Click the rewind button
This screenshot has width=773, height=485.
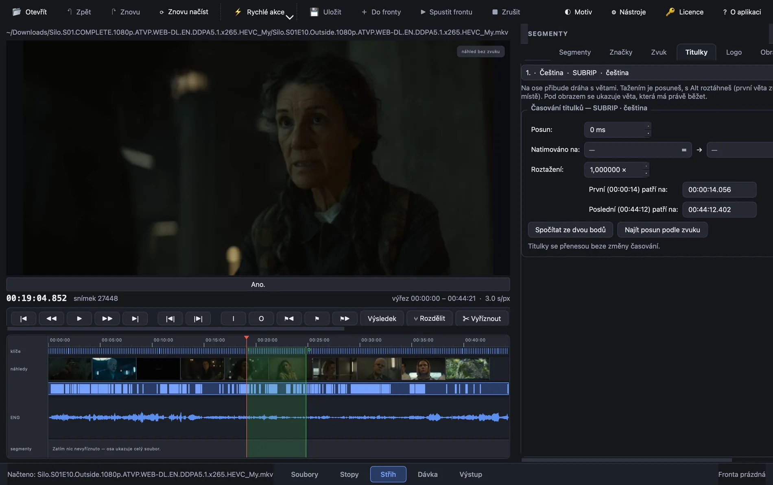(x=51, y=318)
